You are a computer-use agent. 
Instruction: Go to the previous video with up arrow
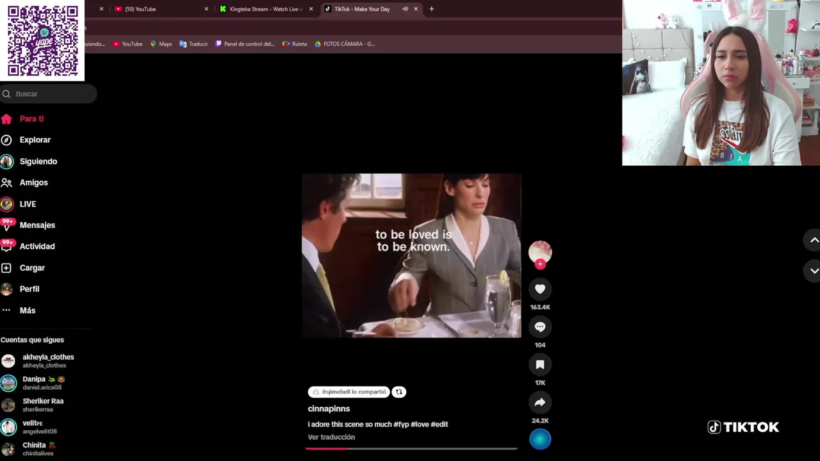point(814,240)
